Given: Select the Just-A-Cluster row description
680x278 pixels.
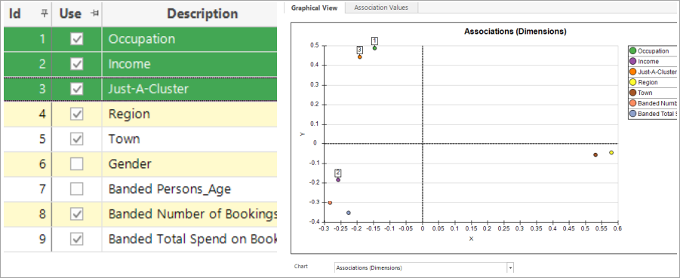Looking at the screenshot, I should 149,89.
